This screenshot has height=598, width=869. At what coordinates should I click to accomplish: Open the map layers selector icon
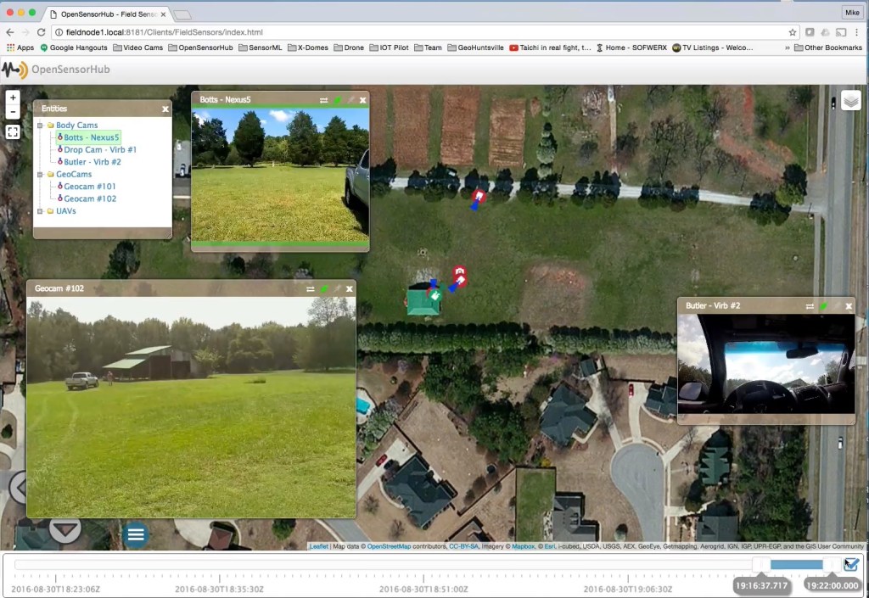pos(851,99)
